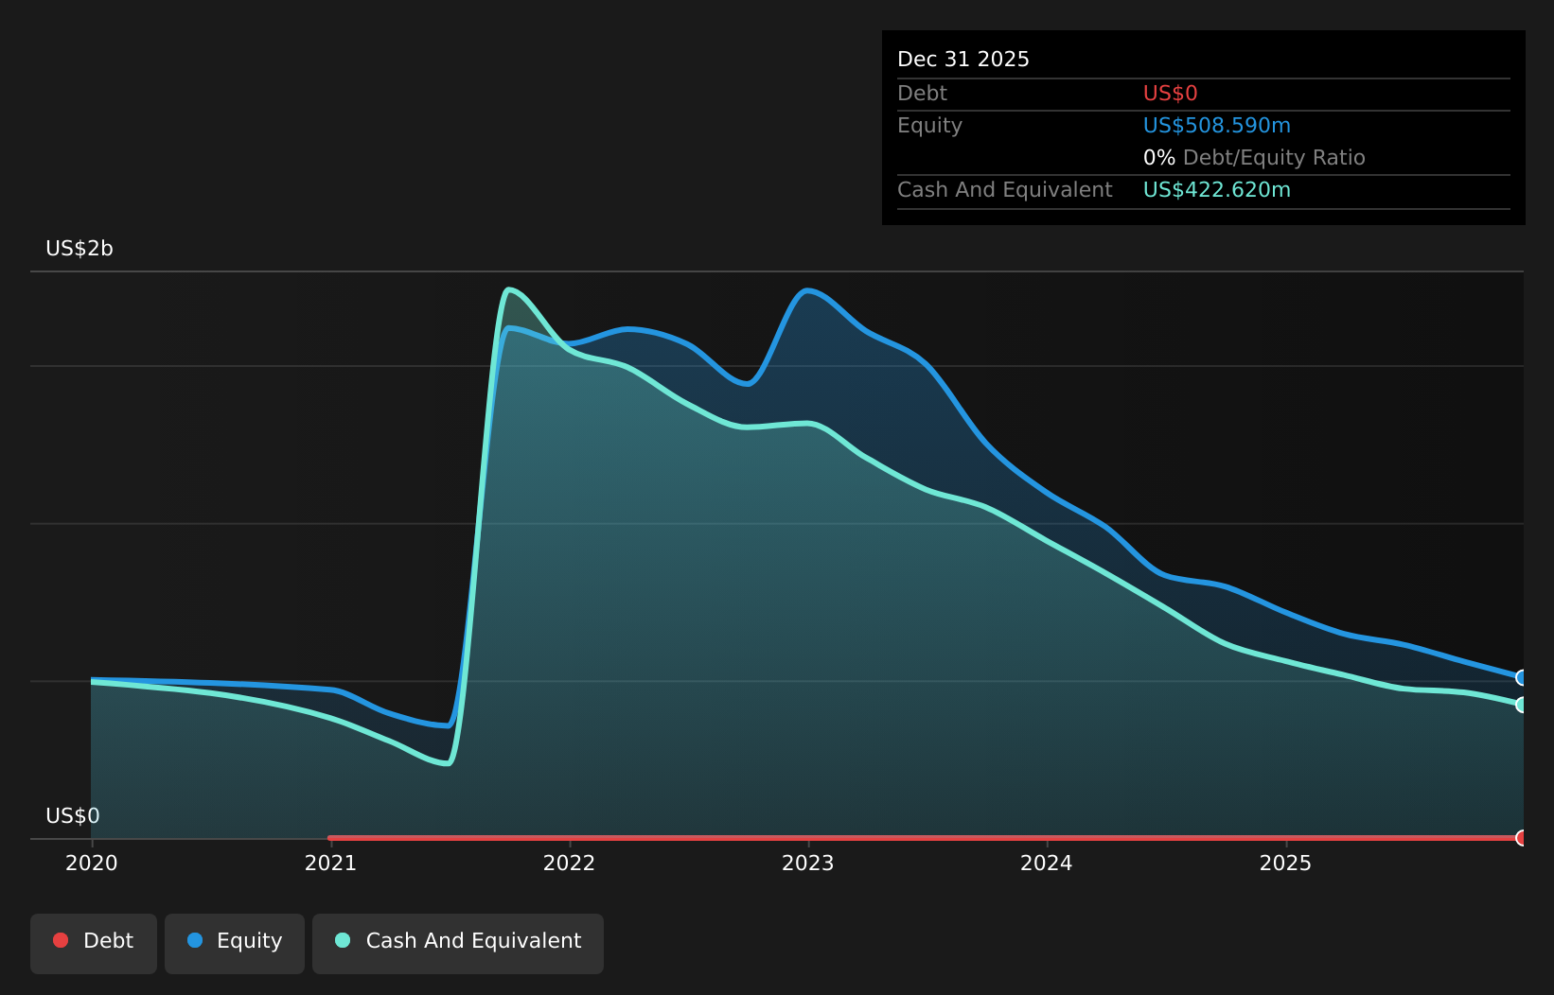Click the US$0 y-axis label

click(73, 816)
